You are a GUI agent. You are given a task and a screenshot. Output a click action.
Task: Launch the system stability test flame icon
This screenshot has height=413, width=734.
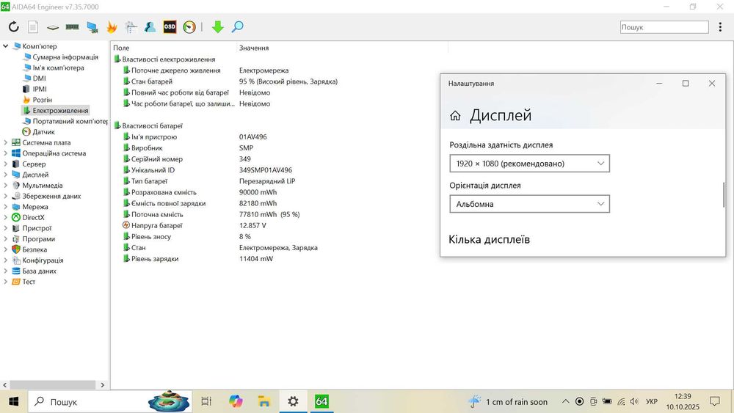(x=112, y=27)
